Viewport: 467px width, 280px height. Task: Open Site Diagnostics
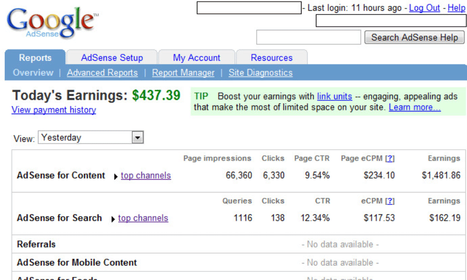[x=260, y=73]
